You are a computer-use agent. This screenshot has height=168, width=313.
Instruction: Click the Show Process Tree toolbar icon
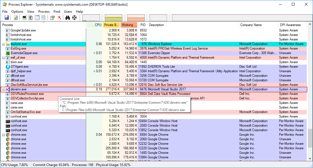(x=31, y=18)
